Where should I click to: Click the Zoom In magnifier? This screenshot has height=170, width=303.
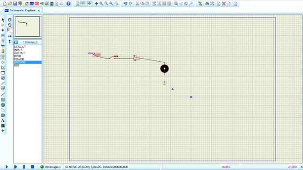101,3
